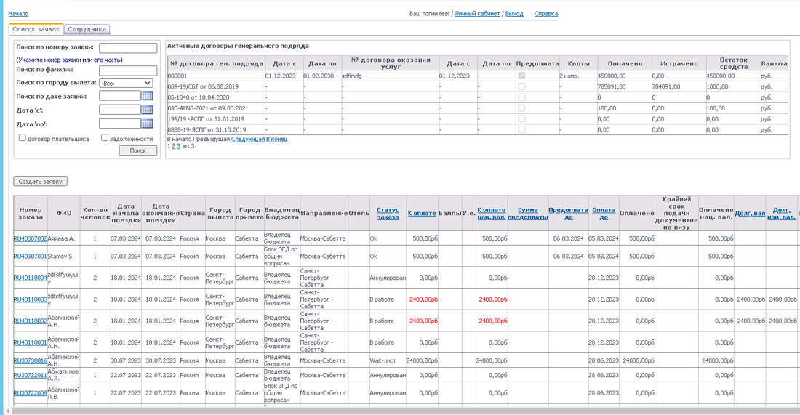Expand 'Поиск по городу вылета' dropdown
Screen dimensions: 800x415
click(x=126, y=83)
